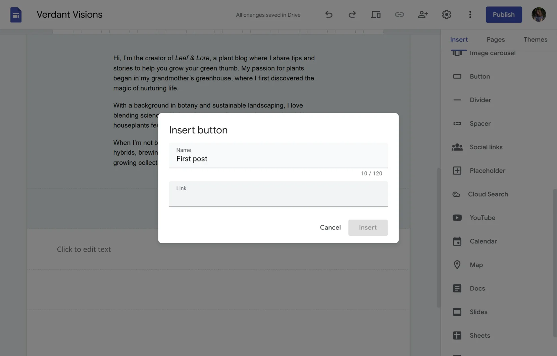
Task: Cancel the Insert button dialog
Action: pos(330,227)
